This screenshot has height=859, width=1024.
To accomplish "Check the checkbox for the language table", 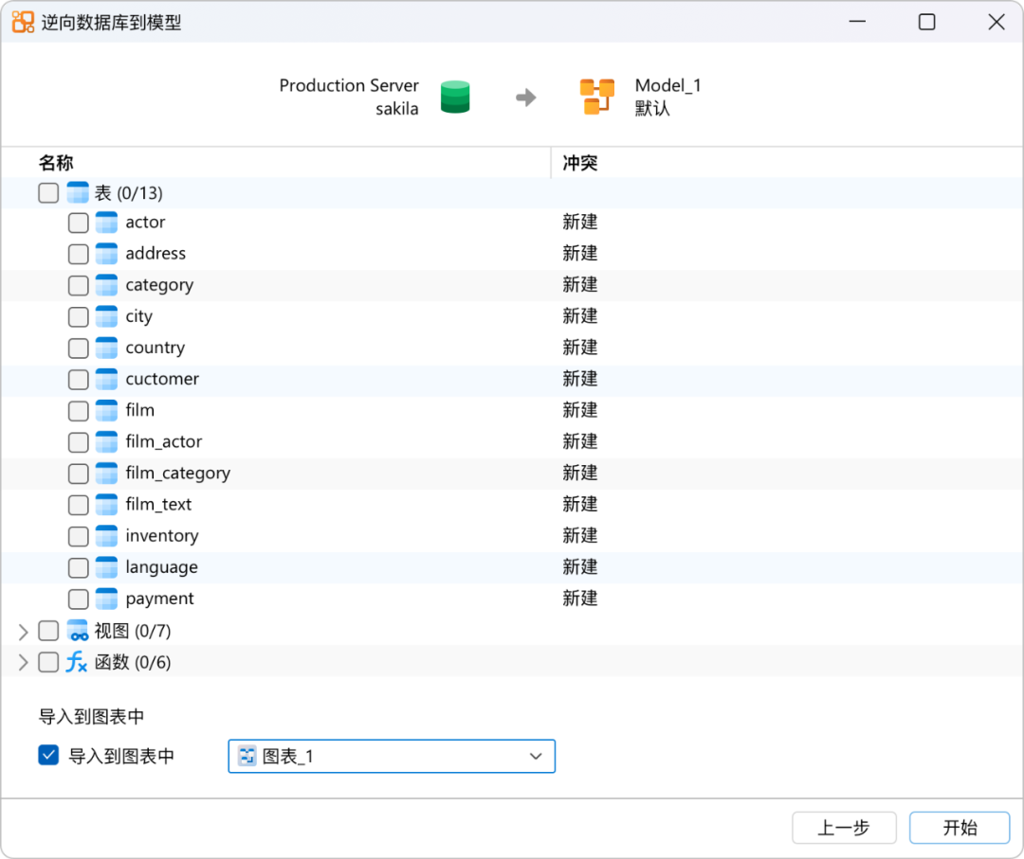I will point(78,566).
